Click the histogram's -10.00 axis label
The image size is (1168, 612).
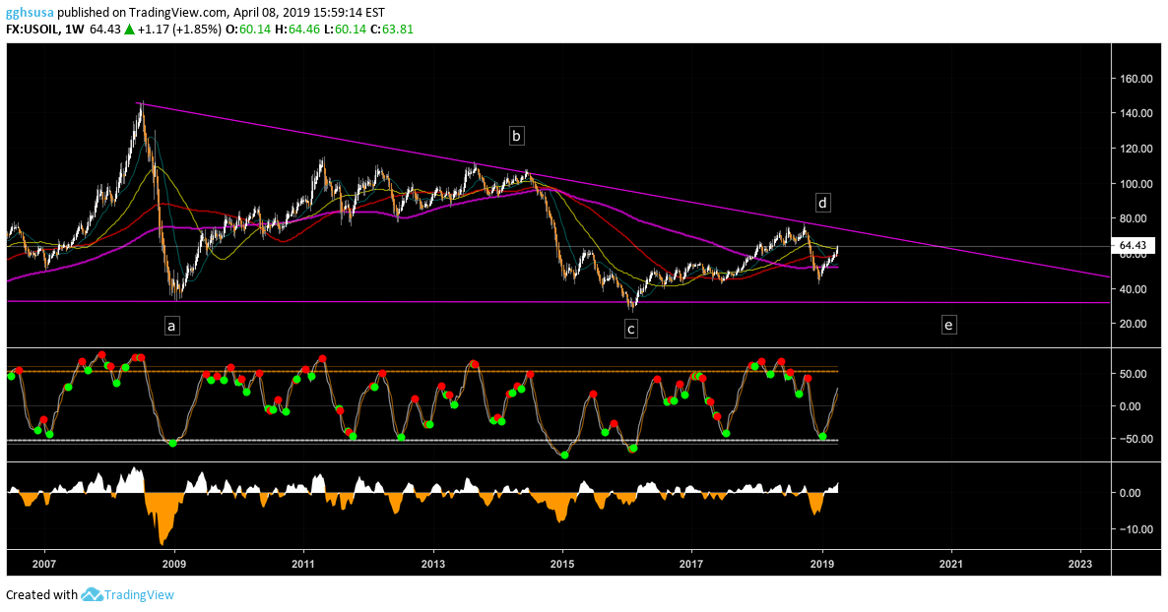[x=1136, y=529]
